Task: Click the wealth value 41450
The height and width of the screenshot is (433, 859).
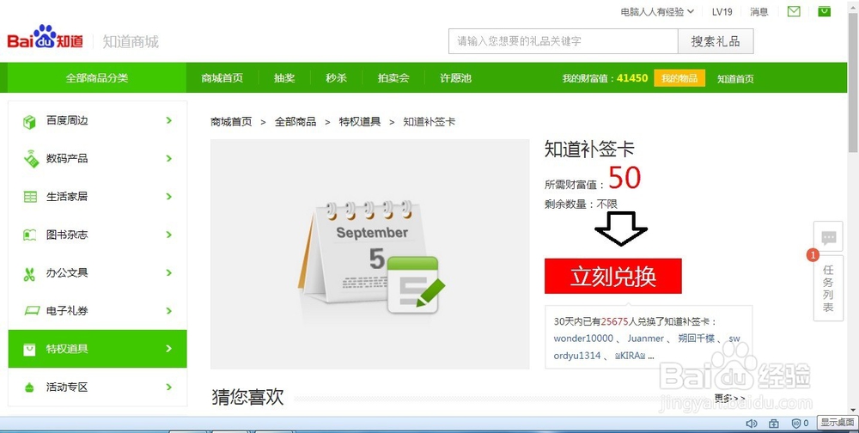Action: 632,78
